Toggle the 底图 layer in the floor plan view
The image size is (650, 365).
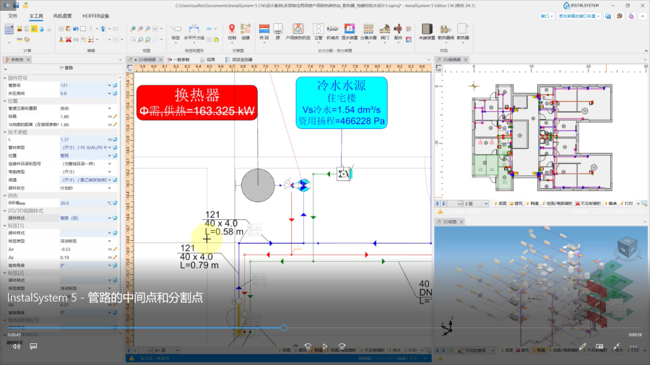pos(500,203)
